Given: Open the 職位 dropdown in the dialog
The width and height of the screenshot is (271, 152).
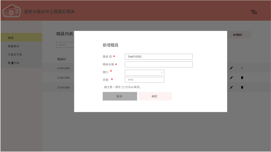Looking at the screenshot, I should tap(144, 73).
